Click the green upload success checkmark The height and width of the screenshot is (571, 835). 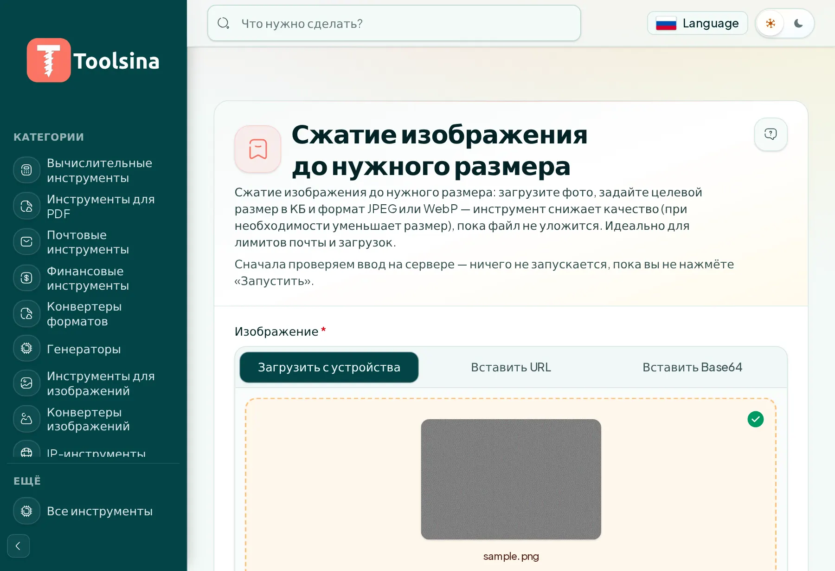click(756, 419)
